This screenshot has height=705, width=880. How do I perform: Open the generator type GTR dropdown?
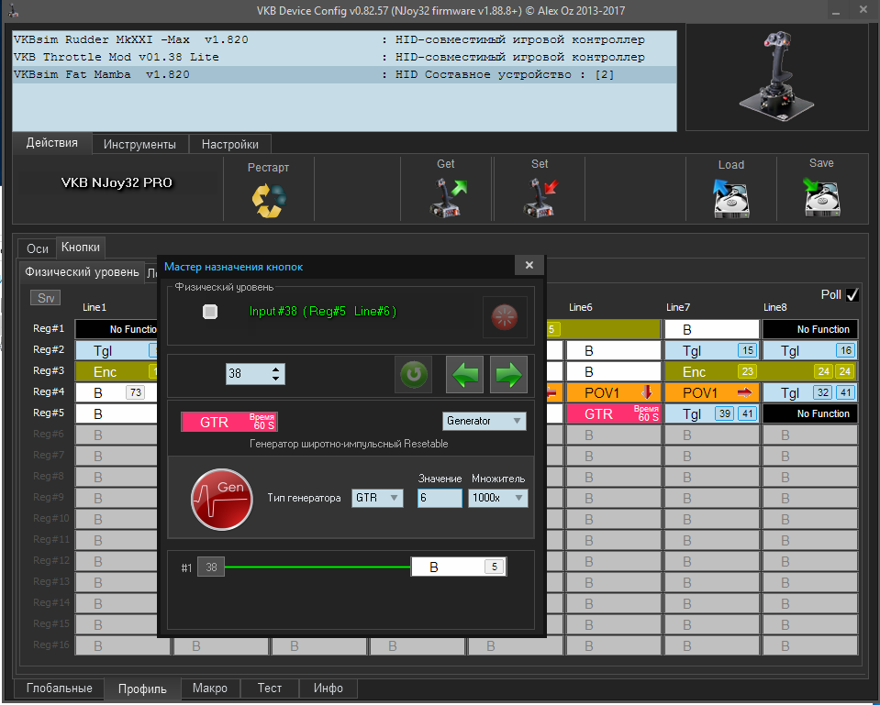(377, 498)
